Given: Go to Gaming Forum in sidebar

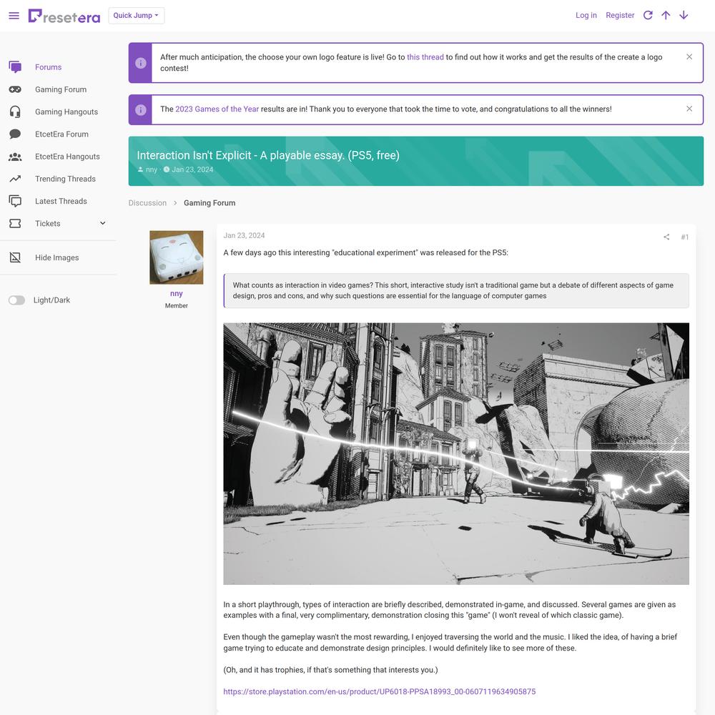Looking at the screenshot, I should 61,89.
